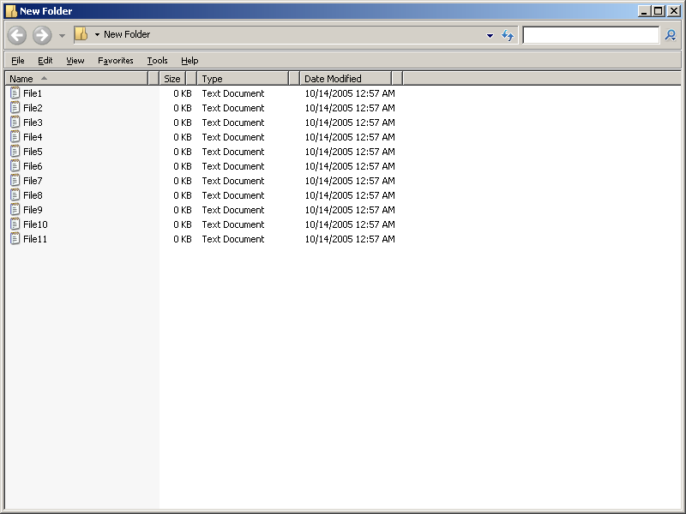Select the file name File4

click(x=33, y=137)
